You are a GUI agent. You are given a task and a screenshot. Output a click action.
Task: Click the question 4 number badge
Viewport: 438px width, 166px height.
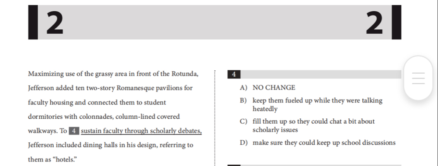point(234,74)
